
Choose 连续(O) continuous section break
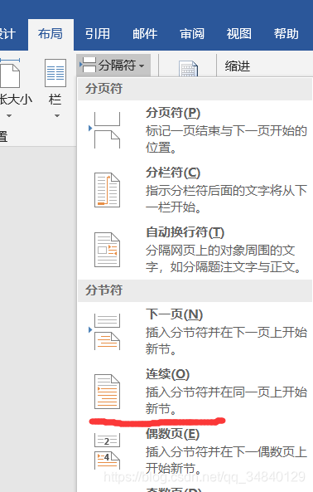[195, 392]
